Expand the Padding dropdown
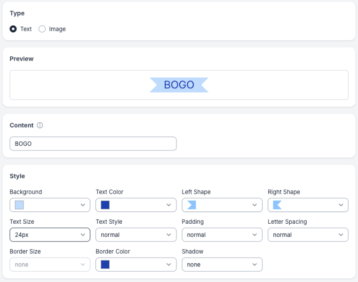The height and width of the screenshot is (282, 358). [x=222, y=235]
